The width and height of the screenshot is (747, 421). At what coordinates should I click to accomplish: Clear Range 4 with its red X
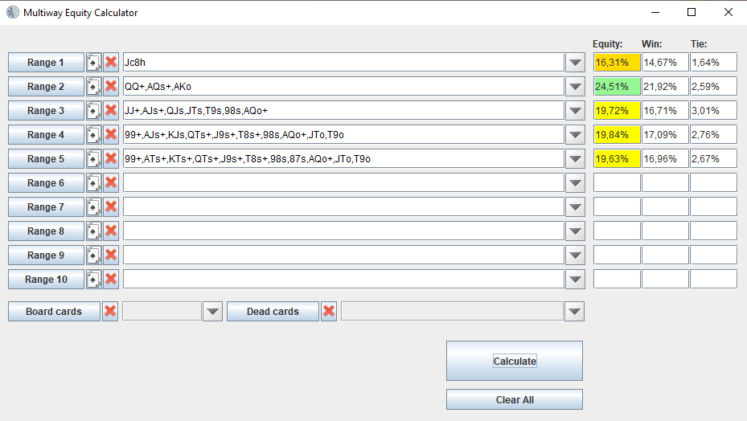[x=111, y=135]
